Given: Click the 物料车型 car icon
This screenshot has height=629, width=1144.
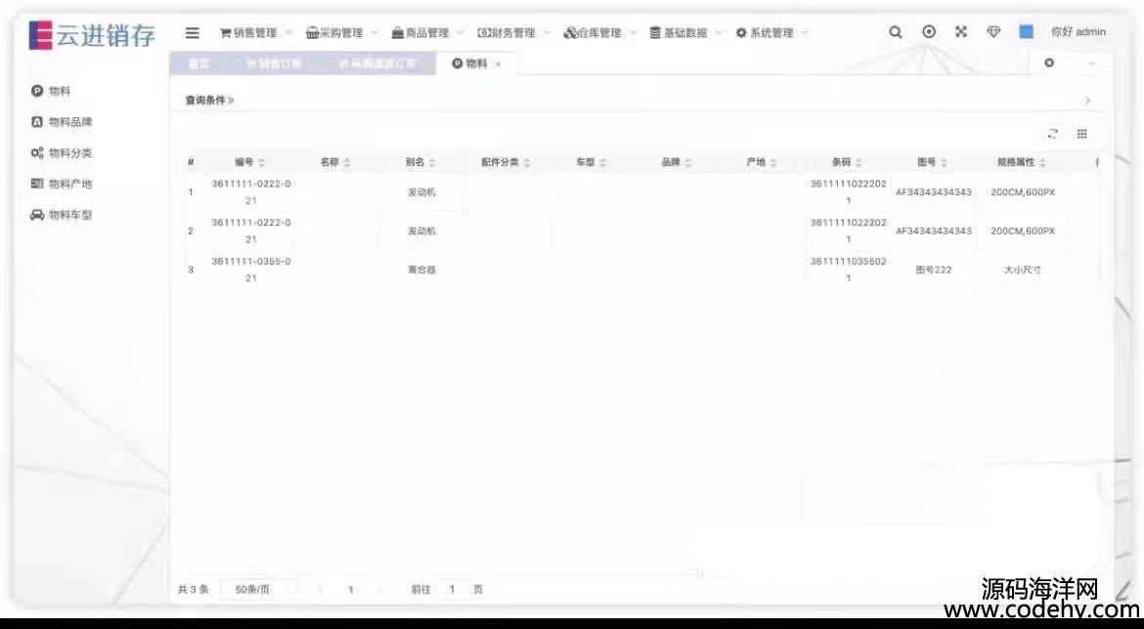Looking at the screenshot, I should [x=36, y=215].
